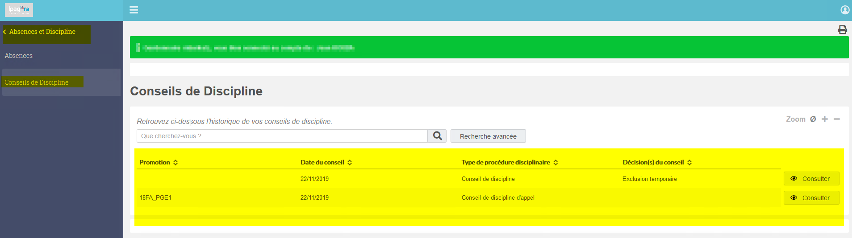Click the 'Date du conseil' header label

click(x=322, y=162)
